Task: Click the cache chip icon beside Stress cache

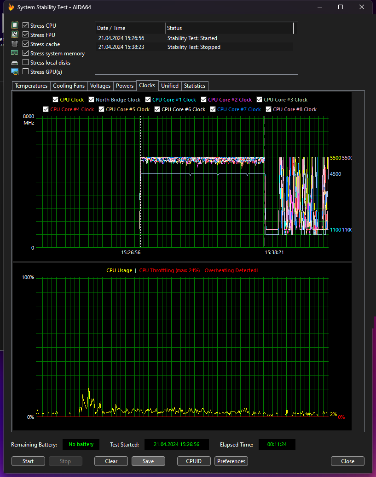Action: 15,44
